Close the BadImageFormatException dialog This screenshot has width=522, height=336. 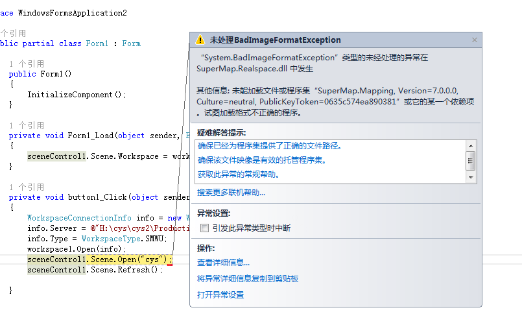click(x=474, y=40)
